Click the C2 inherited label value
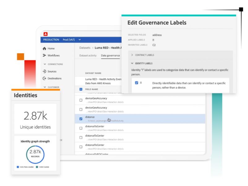The height and width of the screenshot is (186, 248). click(154, 45)
